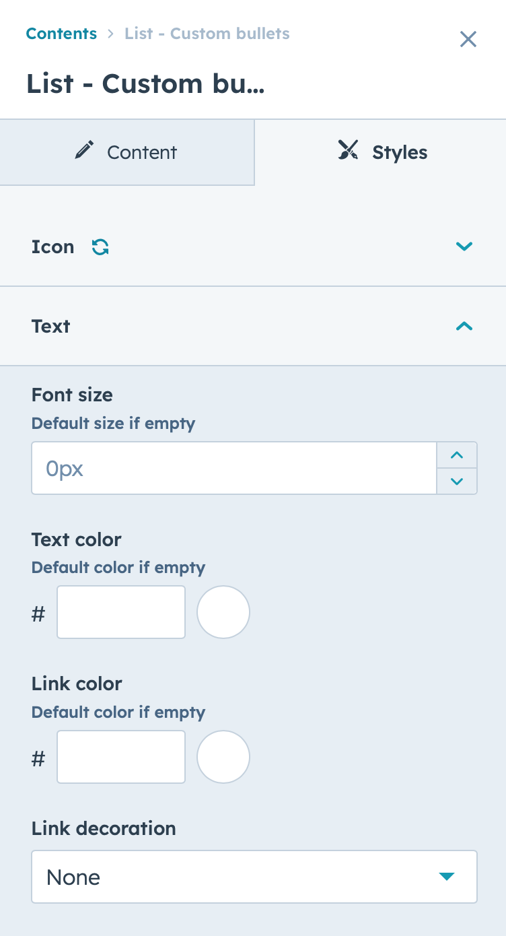Click the Icon section header label
506x936 pixels.
pos(52,247)
